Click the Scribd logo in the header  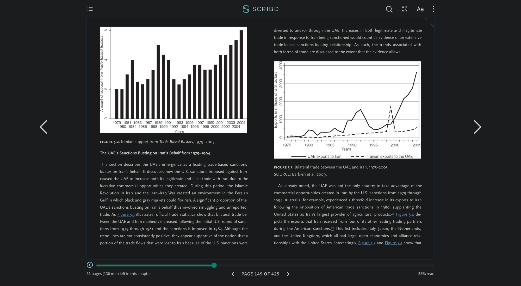[x=260, y=9]
